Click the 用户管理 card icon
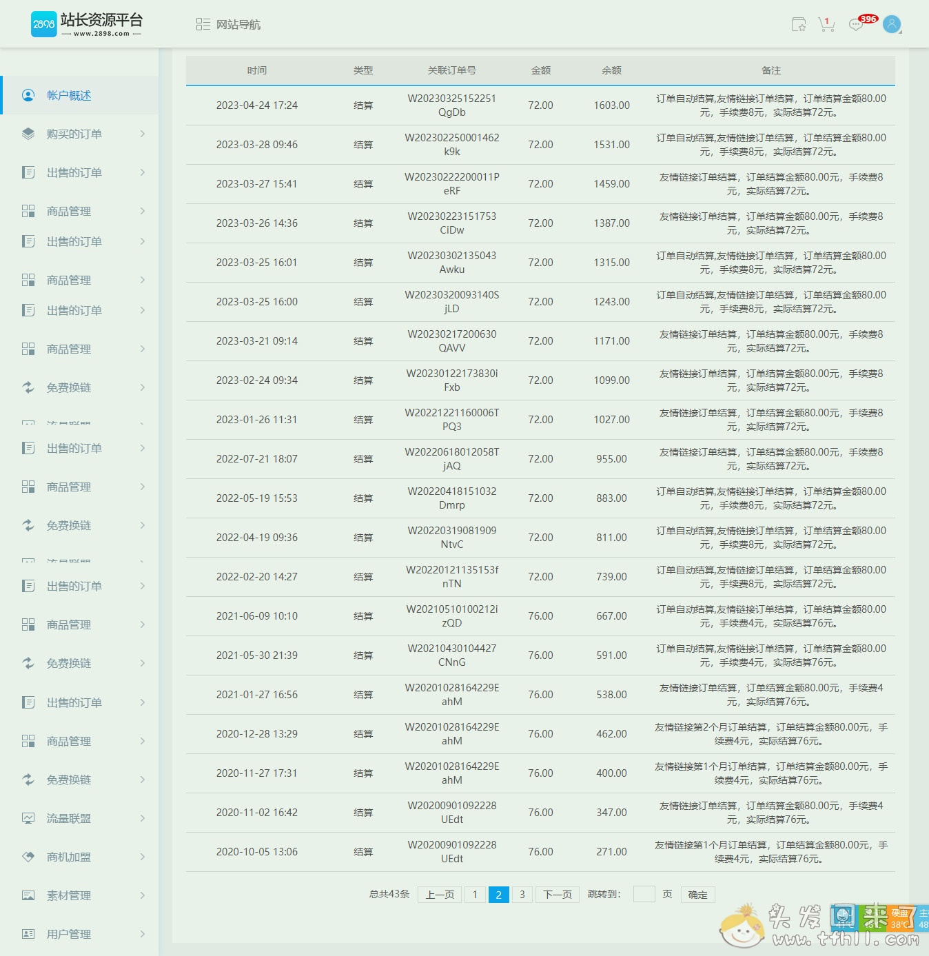The image size is (929, 956). (x=28, y=934)
